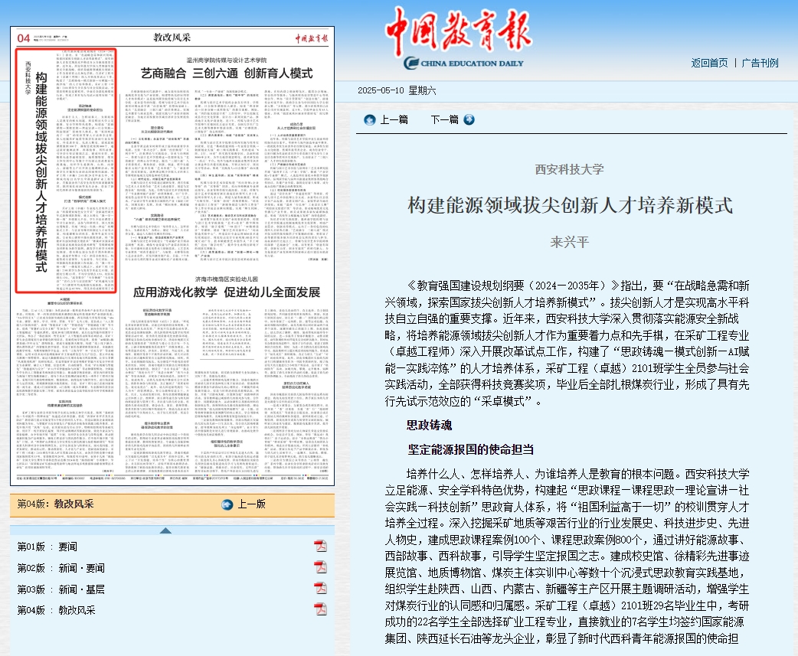Click the round arrow icon beside 上一篇
This screenshot has height=656, width=798.
(370, 120)
